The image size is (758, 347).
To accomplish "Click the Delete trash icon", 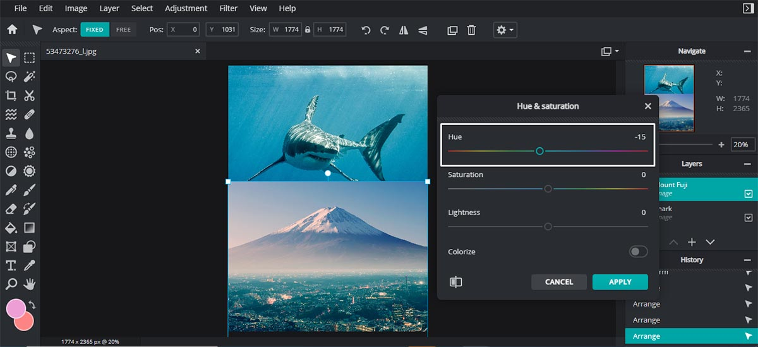I will (x=471, y=30).
